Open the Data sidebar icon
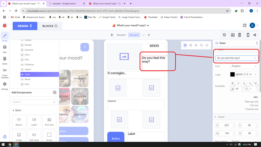Viewport: 261px width, 147px height. pos(4,47)
